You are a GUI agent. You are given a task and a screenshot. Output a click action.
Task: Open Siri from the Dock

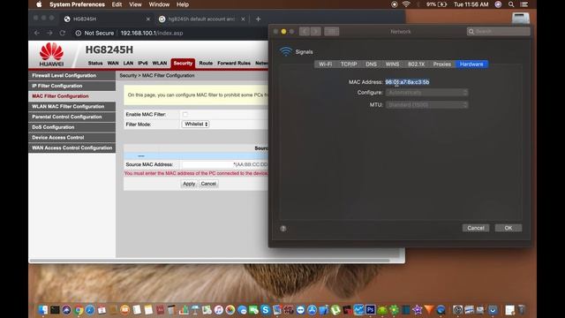[67, 309]
